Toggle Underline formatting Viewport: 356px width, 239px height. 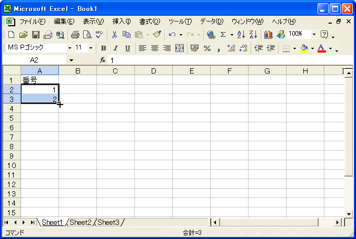click(x=127, y=48)
